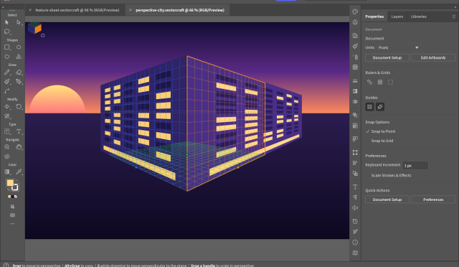Open the History panel icon
Image resolution: width=459 pixels, height=267 pixels.
point(355,221)
